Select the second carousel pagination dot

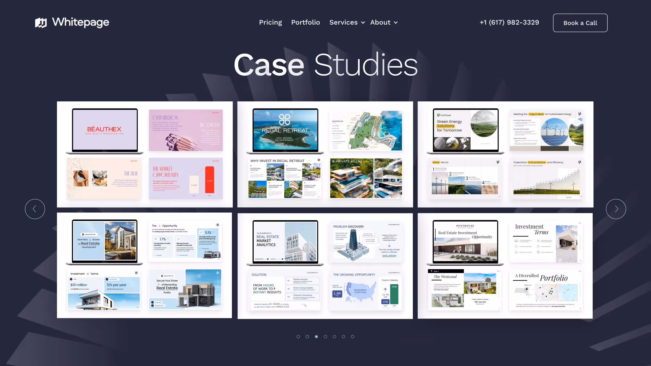pos(307,336)
